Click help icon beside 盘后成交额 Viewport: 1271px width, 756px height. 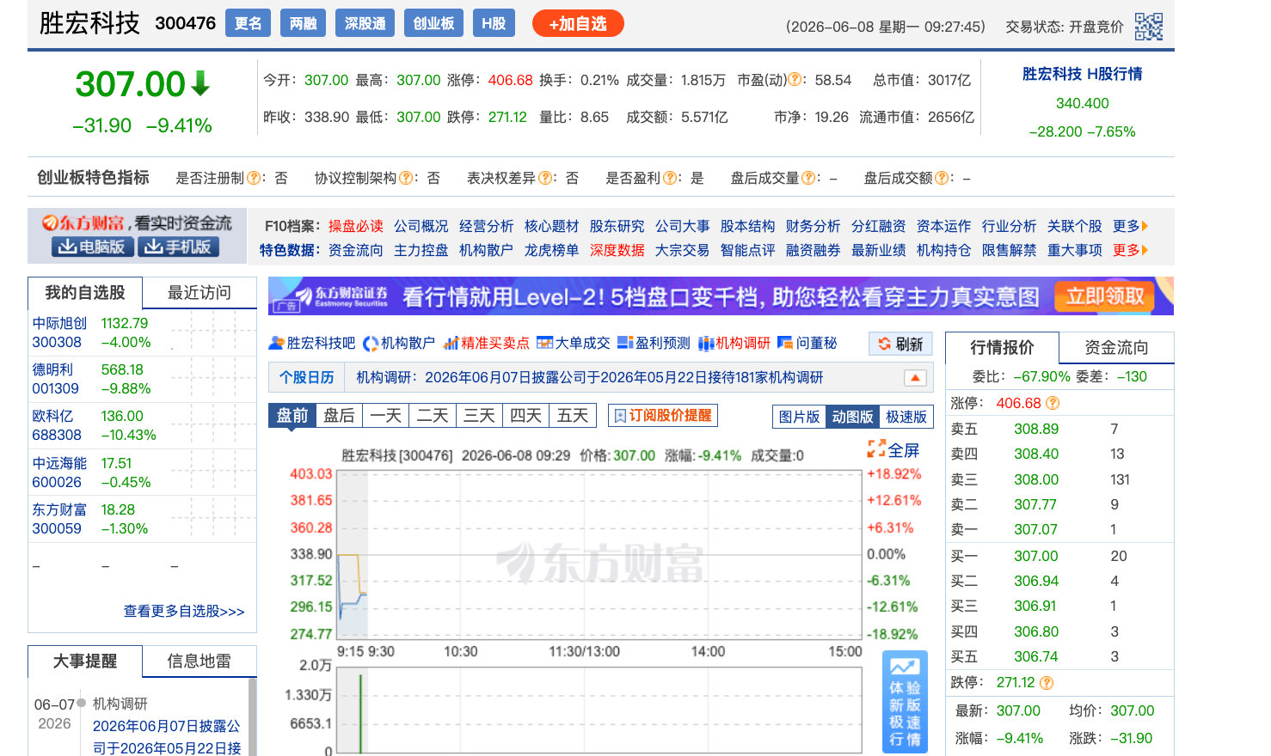(942, 178)
